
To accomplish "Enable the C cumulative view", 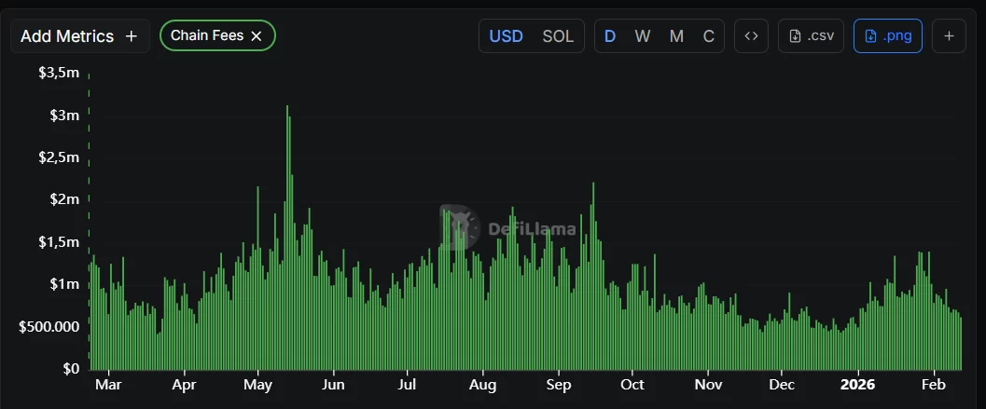I will (709, 36).
